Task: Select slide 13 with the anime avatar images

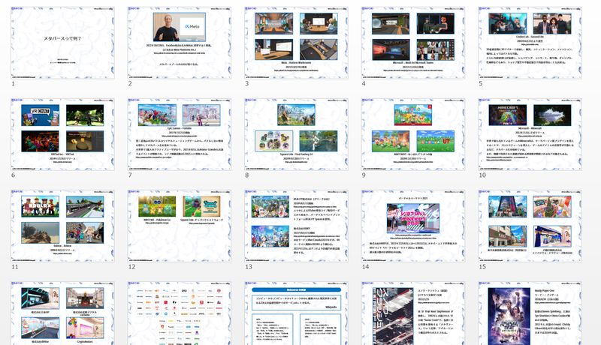Action: tap(296, 226)
